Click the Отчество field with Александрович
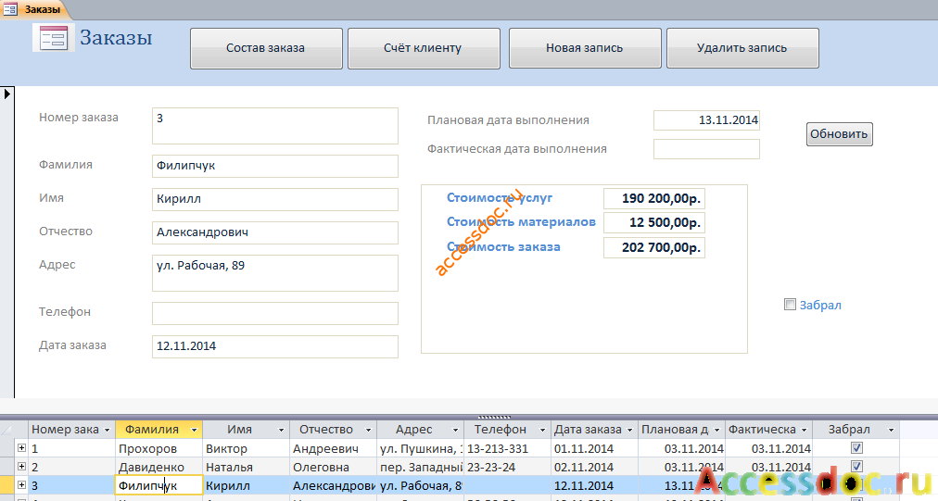Screen dimensions: 938x501 (x=275, y=232)
